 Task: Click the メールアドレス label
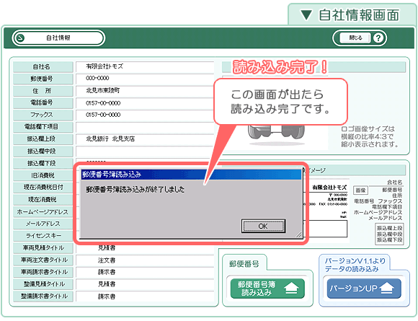pos(43,224)
